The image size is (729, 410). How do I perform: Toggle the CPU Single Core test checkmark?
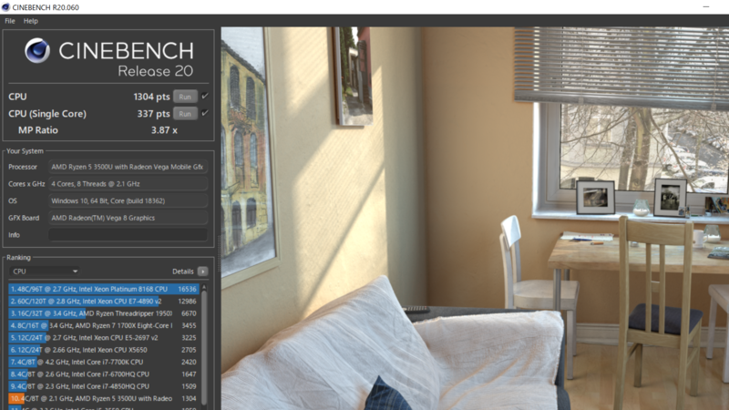[x=205, y=113]
